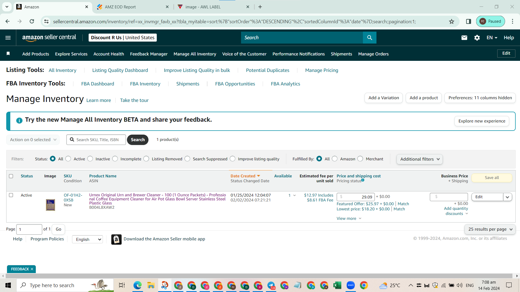Click the bookmark flag icon in navigation bar

pos(8,54)
